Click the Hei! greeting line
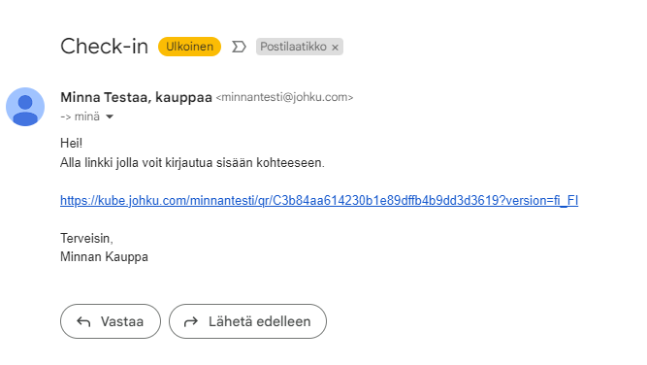647x365 pixels. click(72, 144)
